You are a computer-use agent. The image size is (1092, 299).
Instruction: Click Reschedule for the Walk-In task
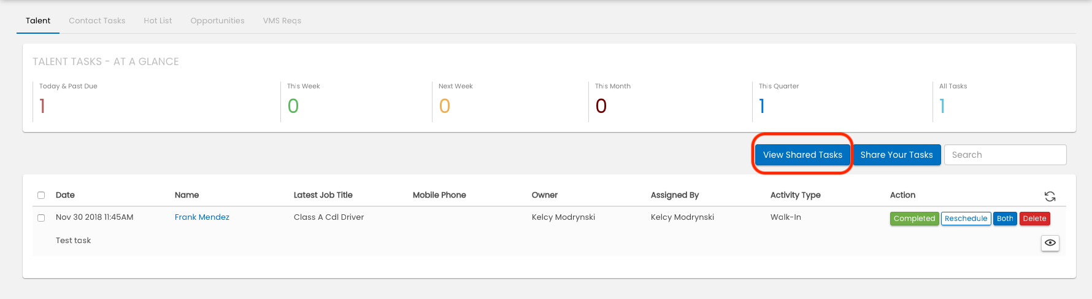pos(966,219)
